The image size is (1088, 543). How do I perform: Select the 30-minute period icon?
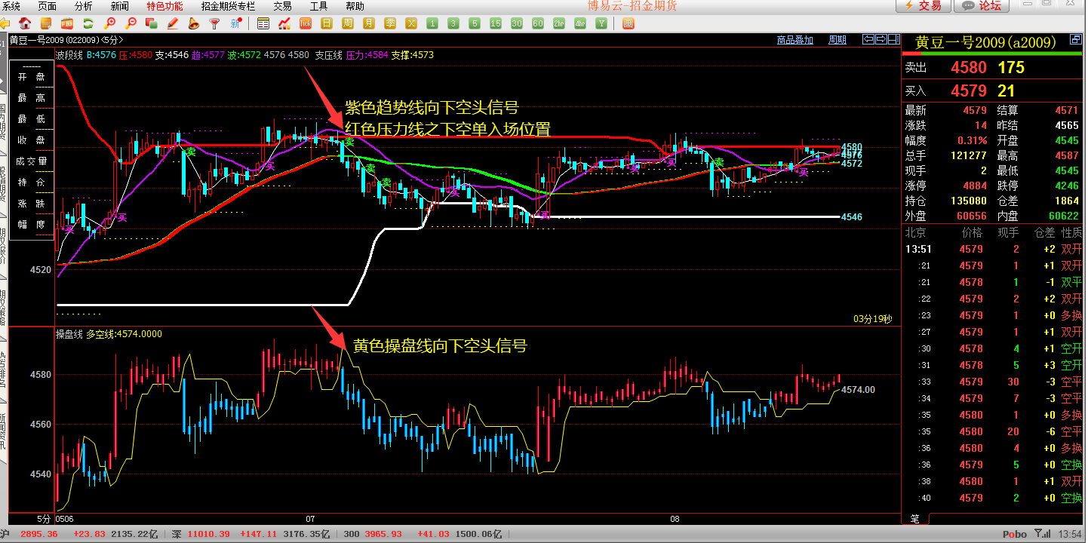pyautogui.click(x=517, y=23)
